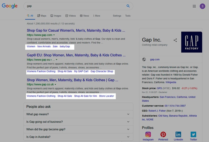Click the globe icon next to gap.com

pos(144,59)
